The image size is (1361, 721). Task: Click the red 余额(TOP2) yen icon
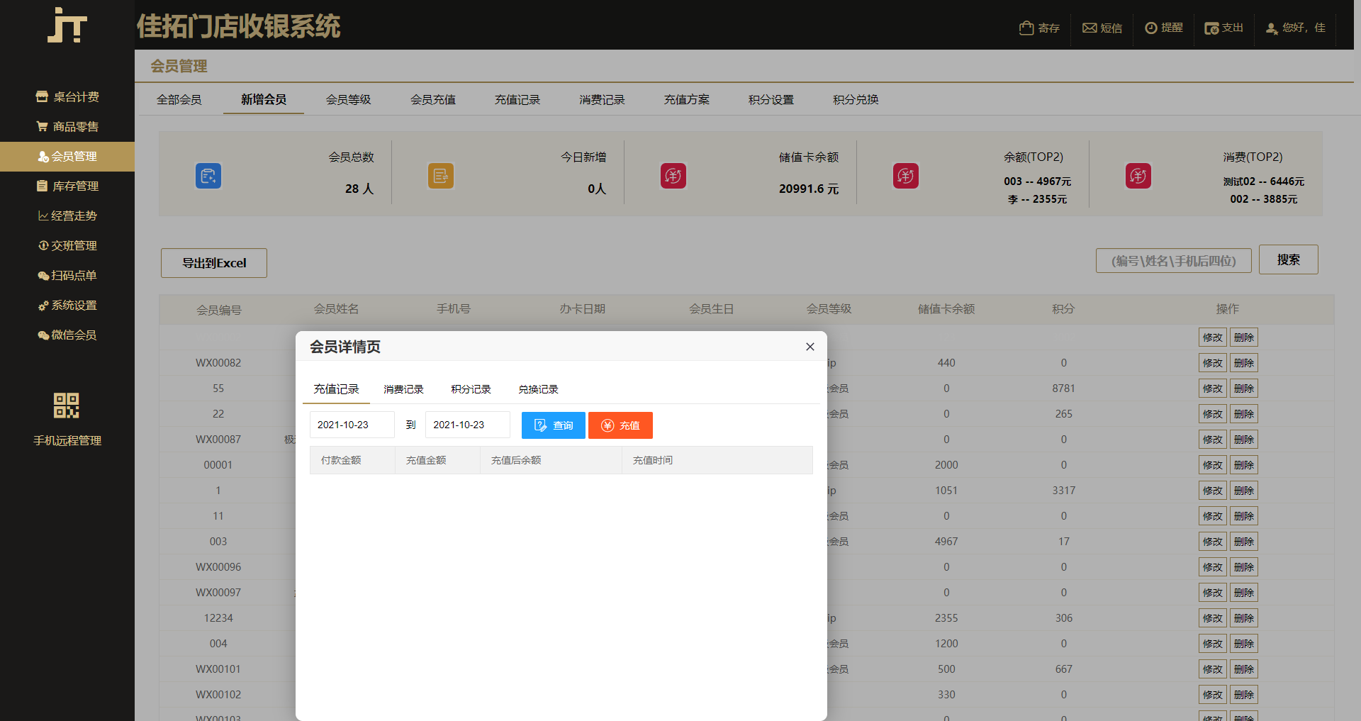click(906, 176)
